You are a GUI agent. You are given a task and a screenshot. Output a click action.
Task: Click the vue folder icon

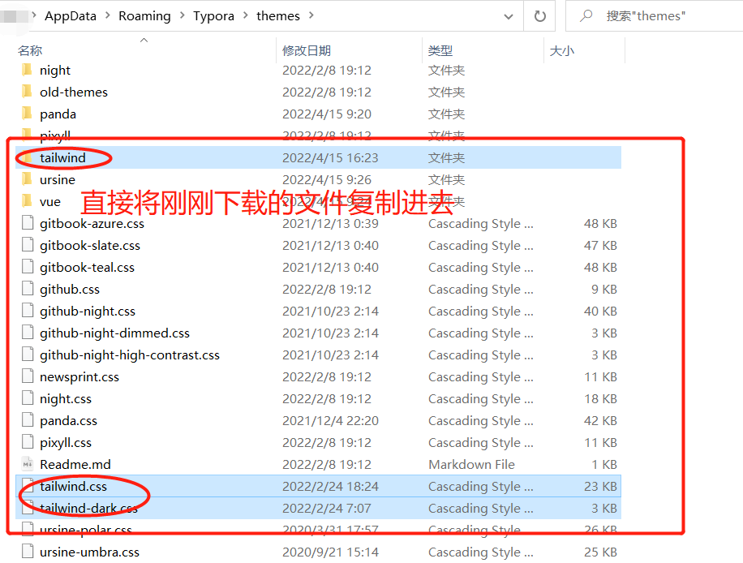point(28,201)
